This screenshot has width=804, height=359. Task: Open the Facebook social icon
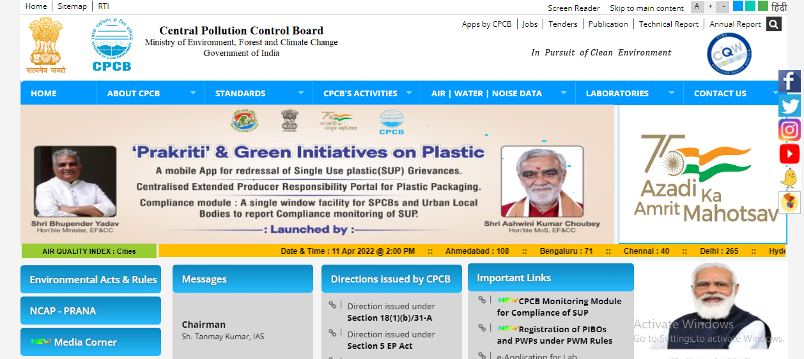click(x=789, y=82)
